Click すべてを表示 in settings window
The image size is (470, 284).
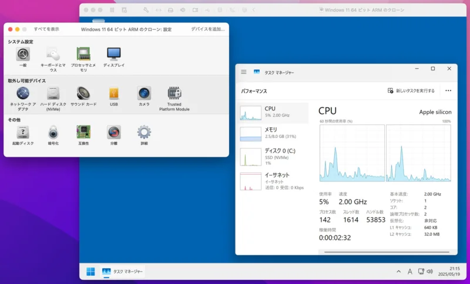(46, 29)
